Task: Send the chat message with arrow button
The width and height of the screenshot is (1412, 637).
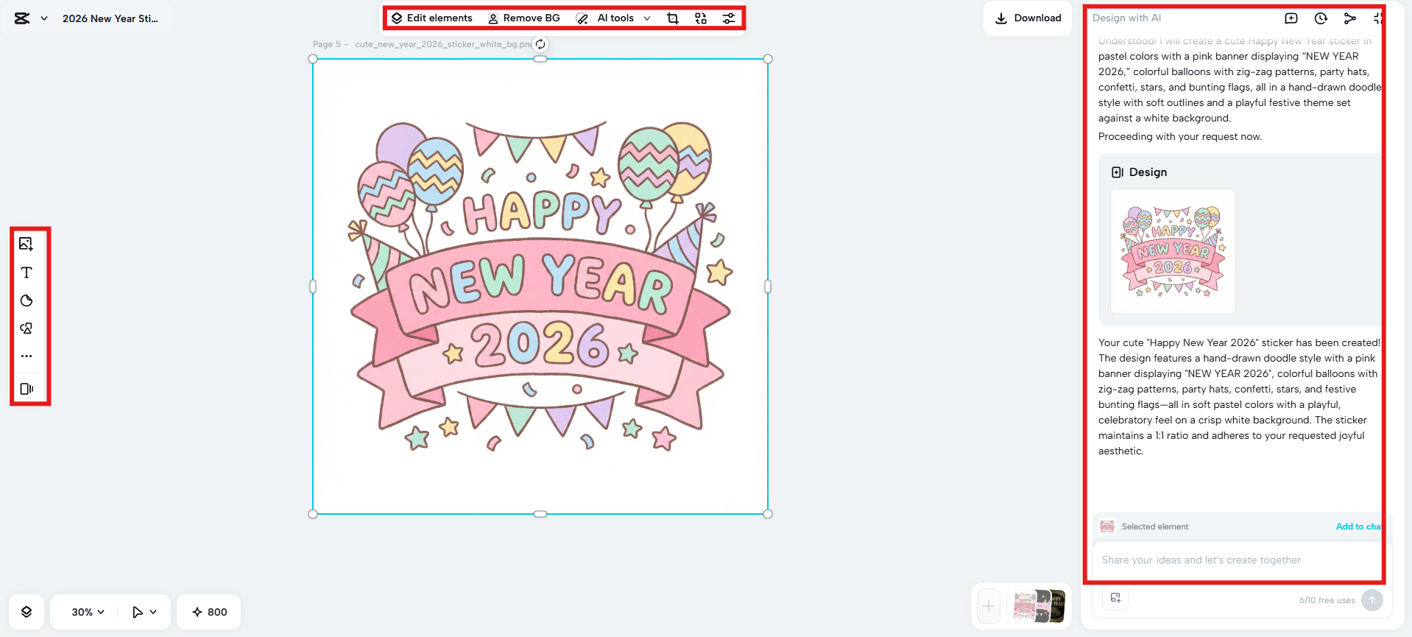Action: (x=1372, y=600)
